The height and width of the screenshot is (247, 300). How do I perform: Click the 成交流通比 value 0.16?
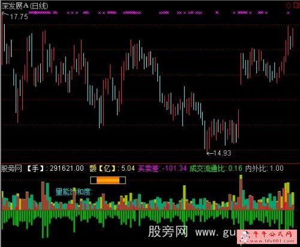point(235,168)
